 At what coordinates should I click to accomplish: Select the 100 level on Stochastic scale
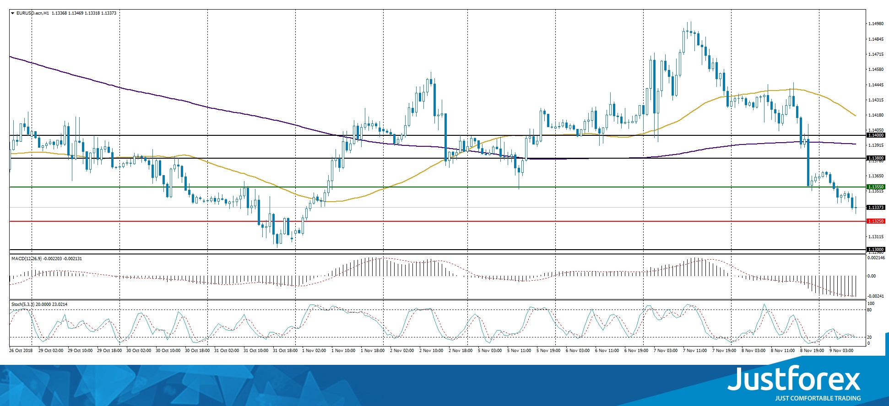click(871, 304)
